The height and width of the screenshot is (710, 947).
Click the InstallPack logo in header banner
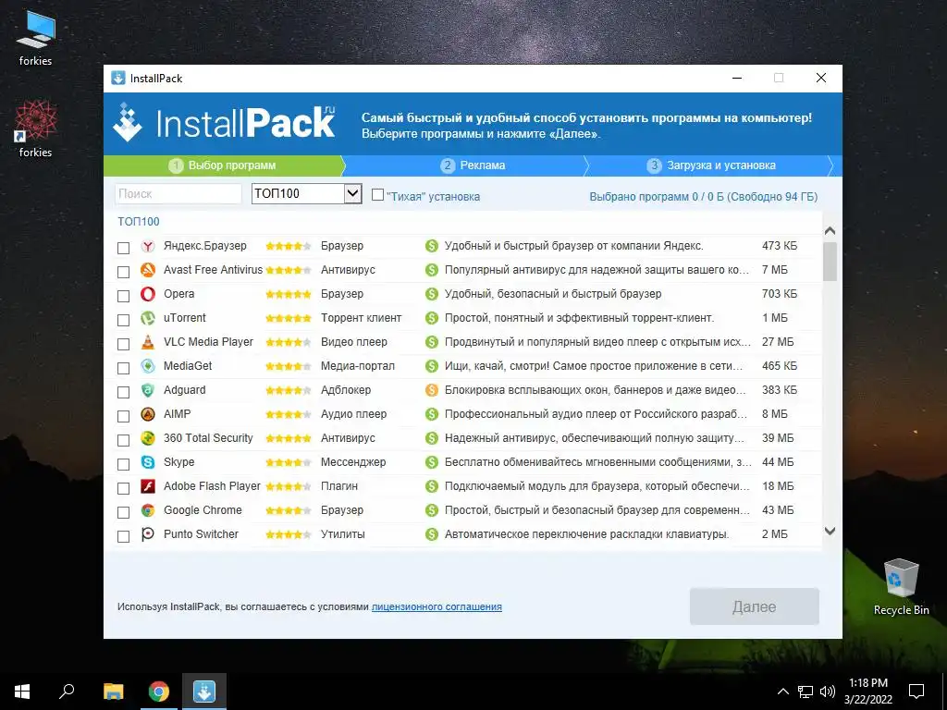224,123
